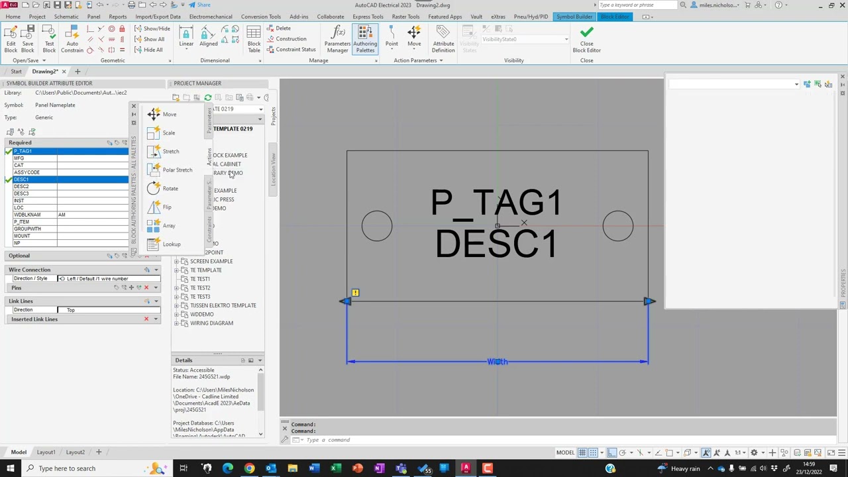Open the Symbol Builder ribbon tab
848x477 pixels.
tap(574, 17)
